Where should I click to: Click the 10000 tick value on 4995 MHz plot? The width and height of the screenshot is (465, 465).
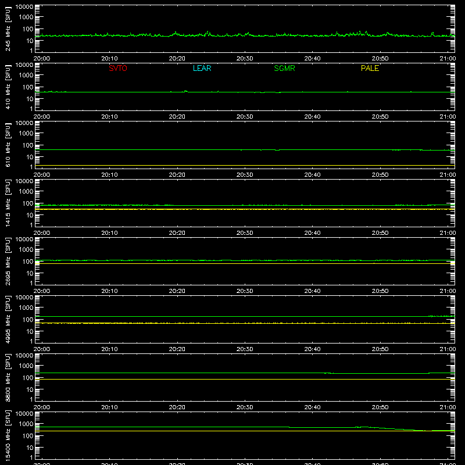click(24, 298)
